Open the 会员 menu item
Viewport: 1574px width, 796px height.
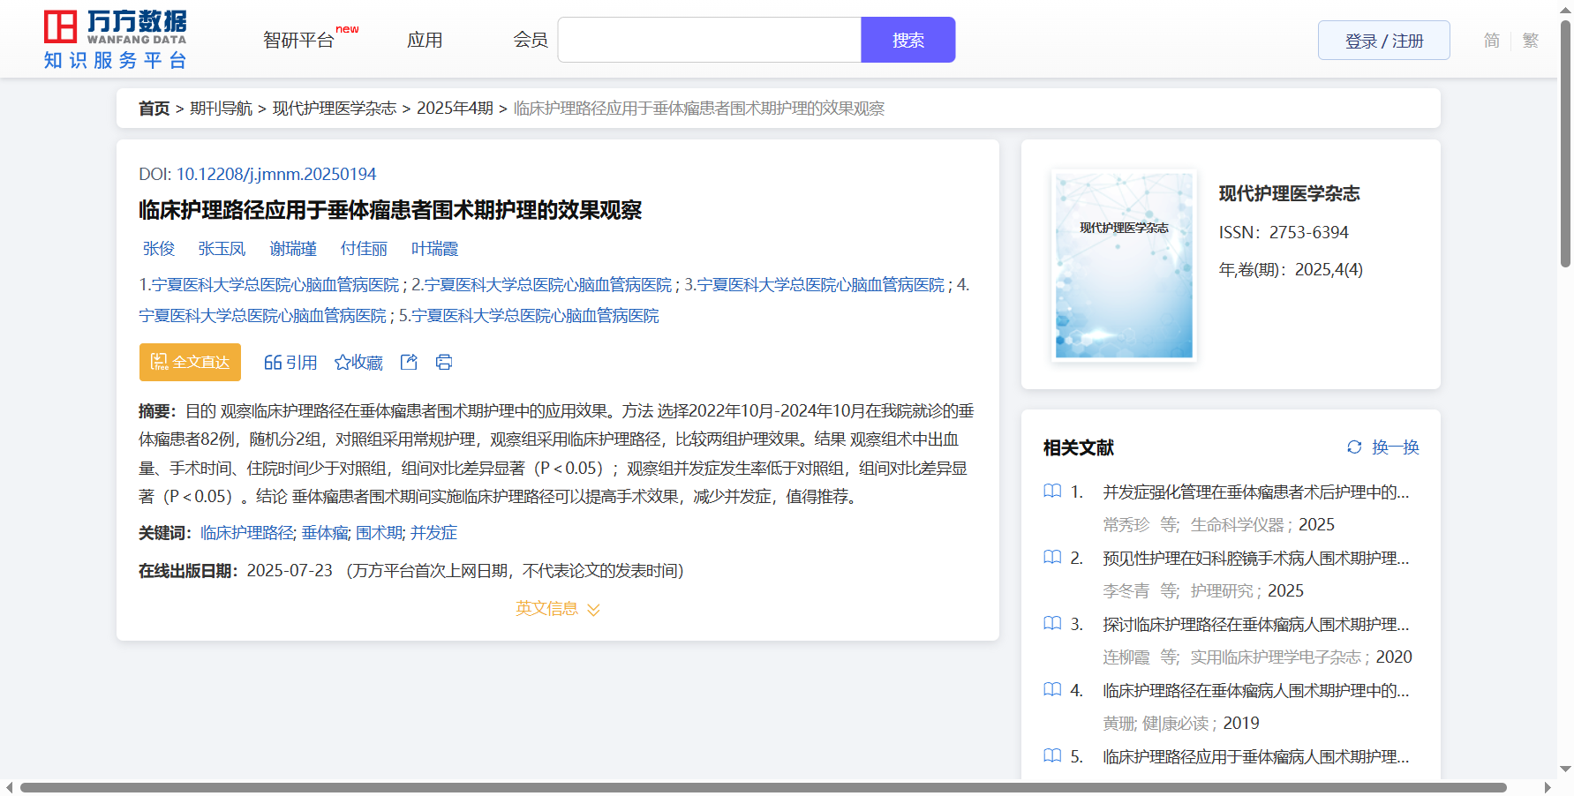point(531,40)
